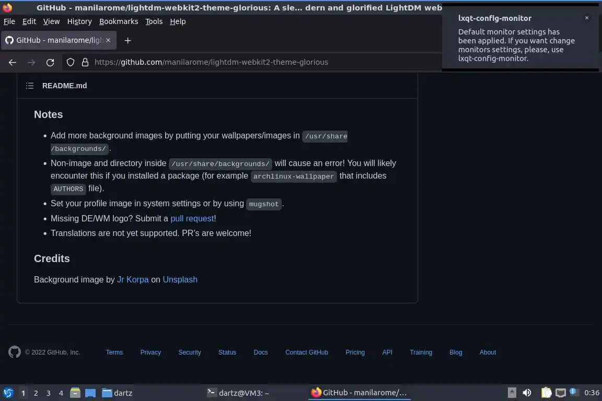602x401 pixels.
Task: Click the Credits section heading
Action: pyautogui.click(x=52, y=258)
